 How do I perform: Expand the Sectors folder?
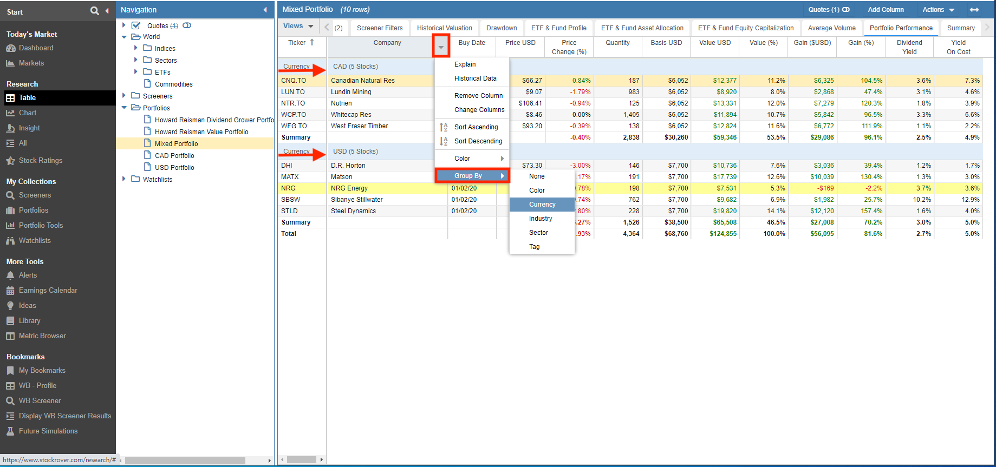136,60
